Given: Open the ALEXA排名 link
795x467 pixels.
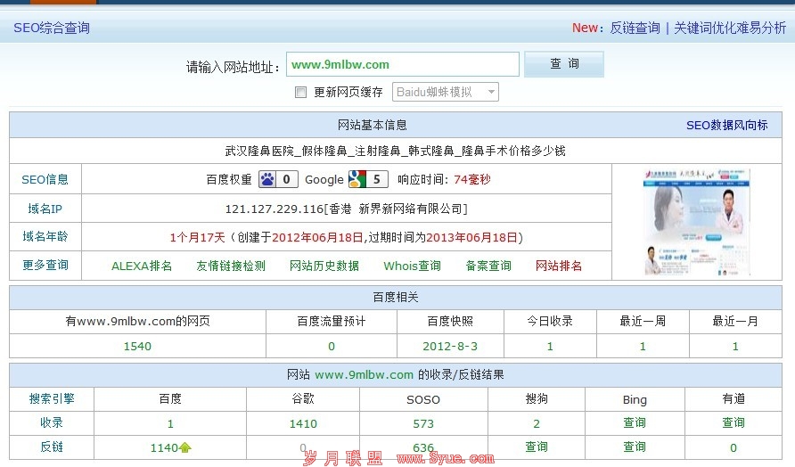Looking at the screenshot, I should [x=142, y=266].
